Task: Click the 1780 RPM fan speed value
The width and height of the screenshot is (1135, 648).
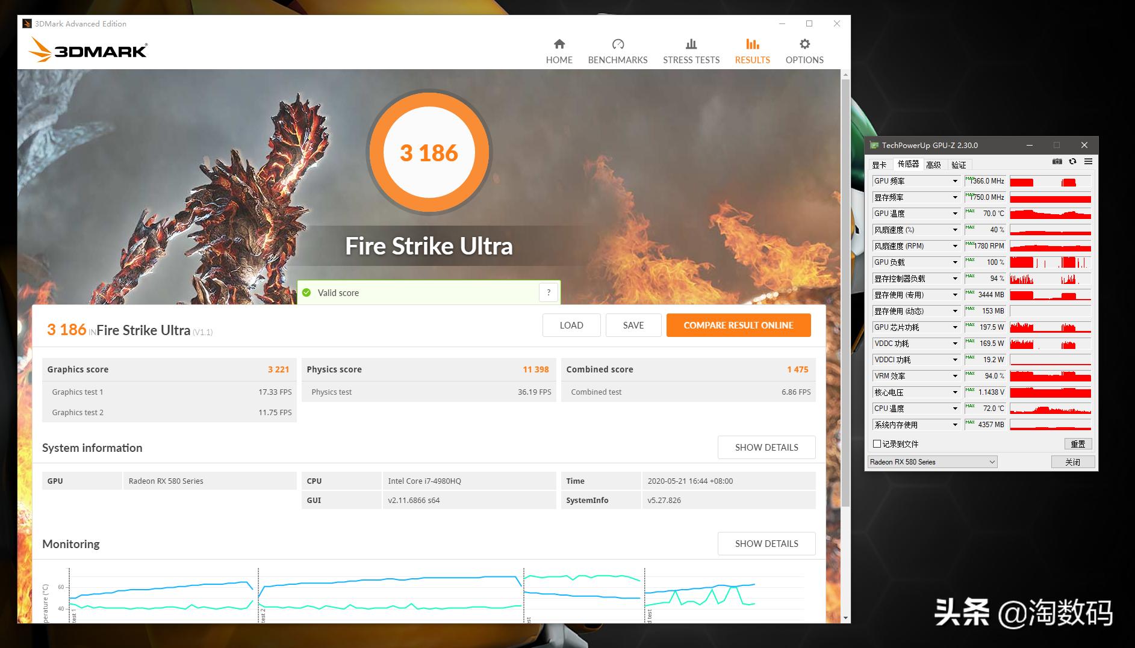Action: point(989,246)
